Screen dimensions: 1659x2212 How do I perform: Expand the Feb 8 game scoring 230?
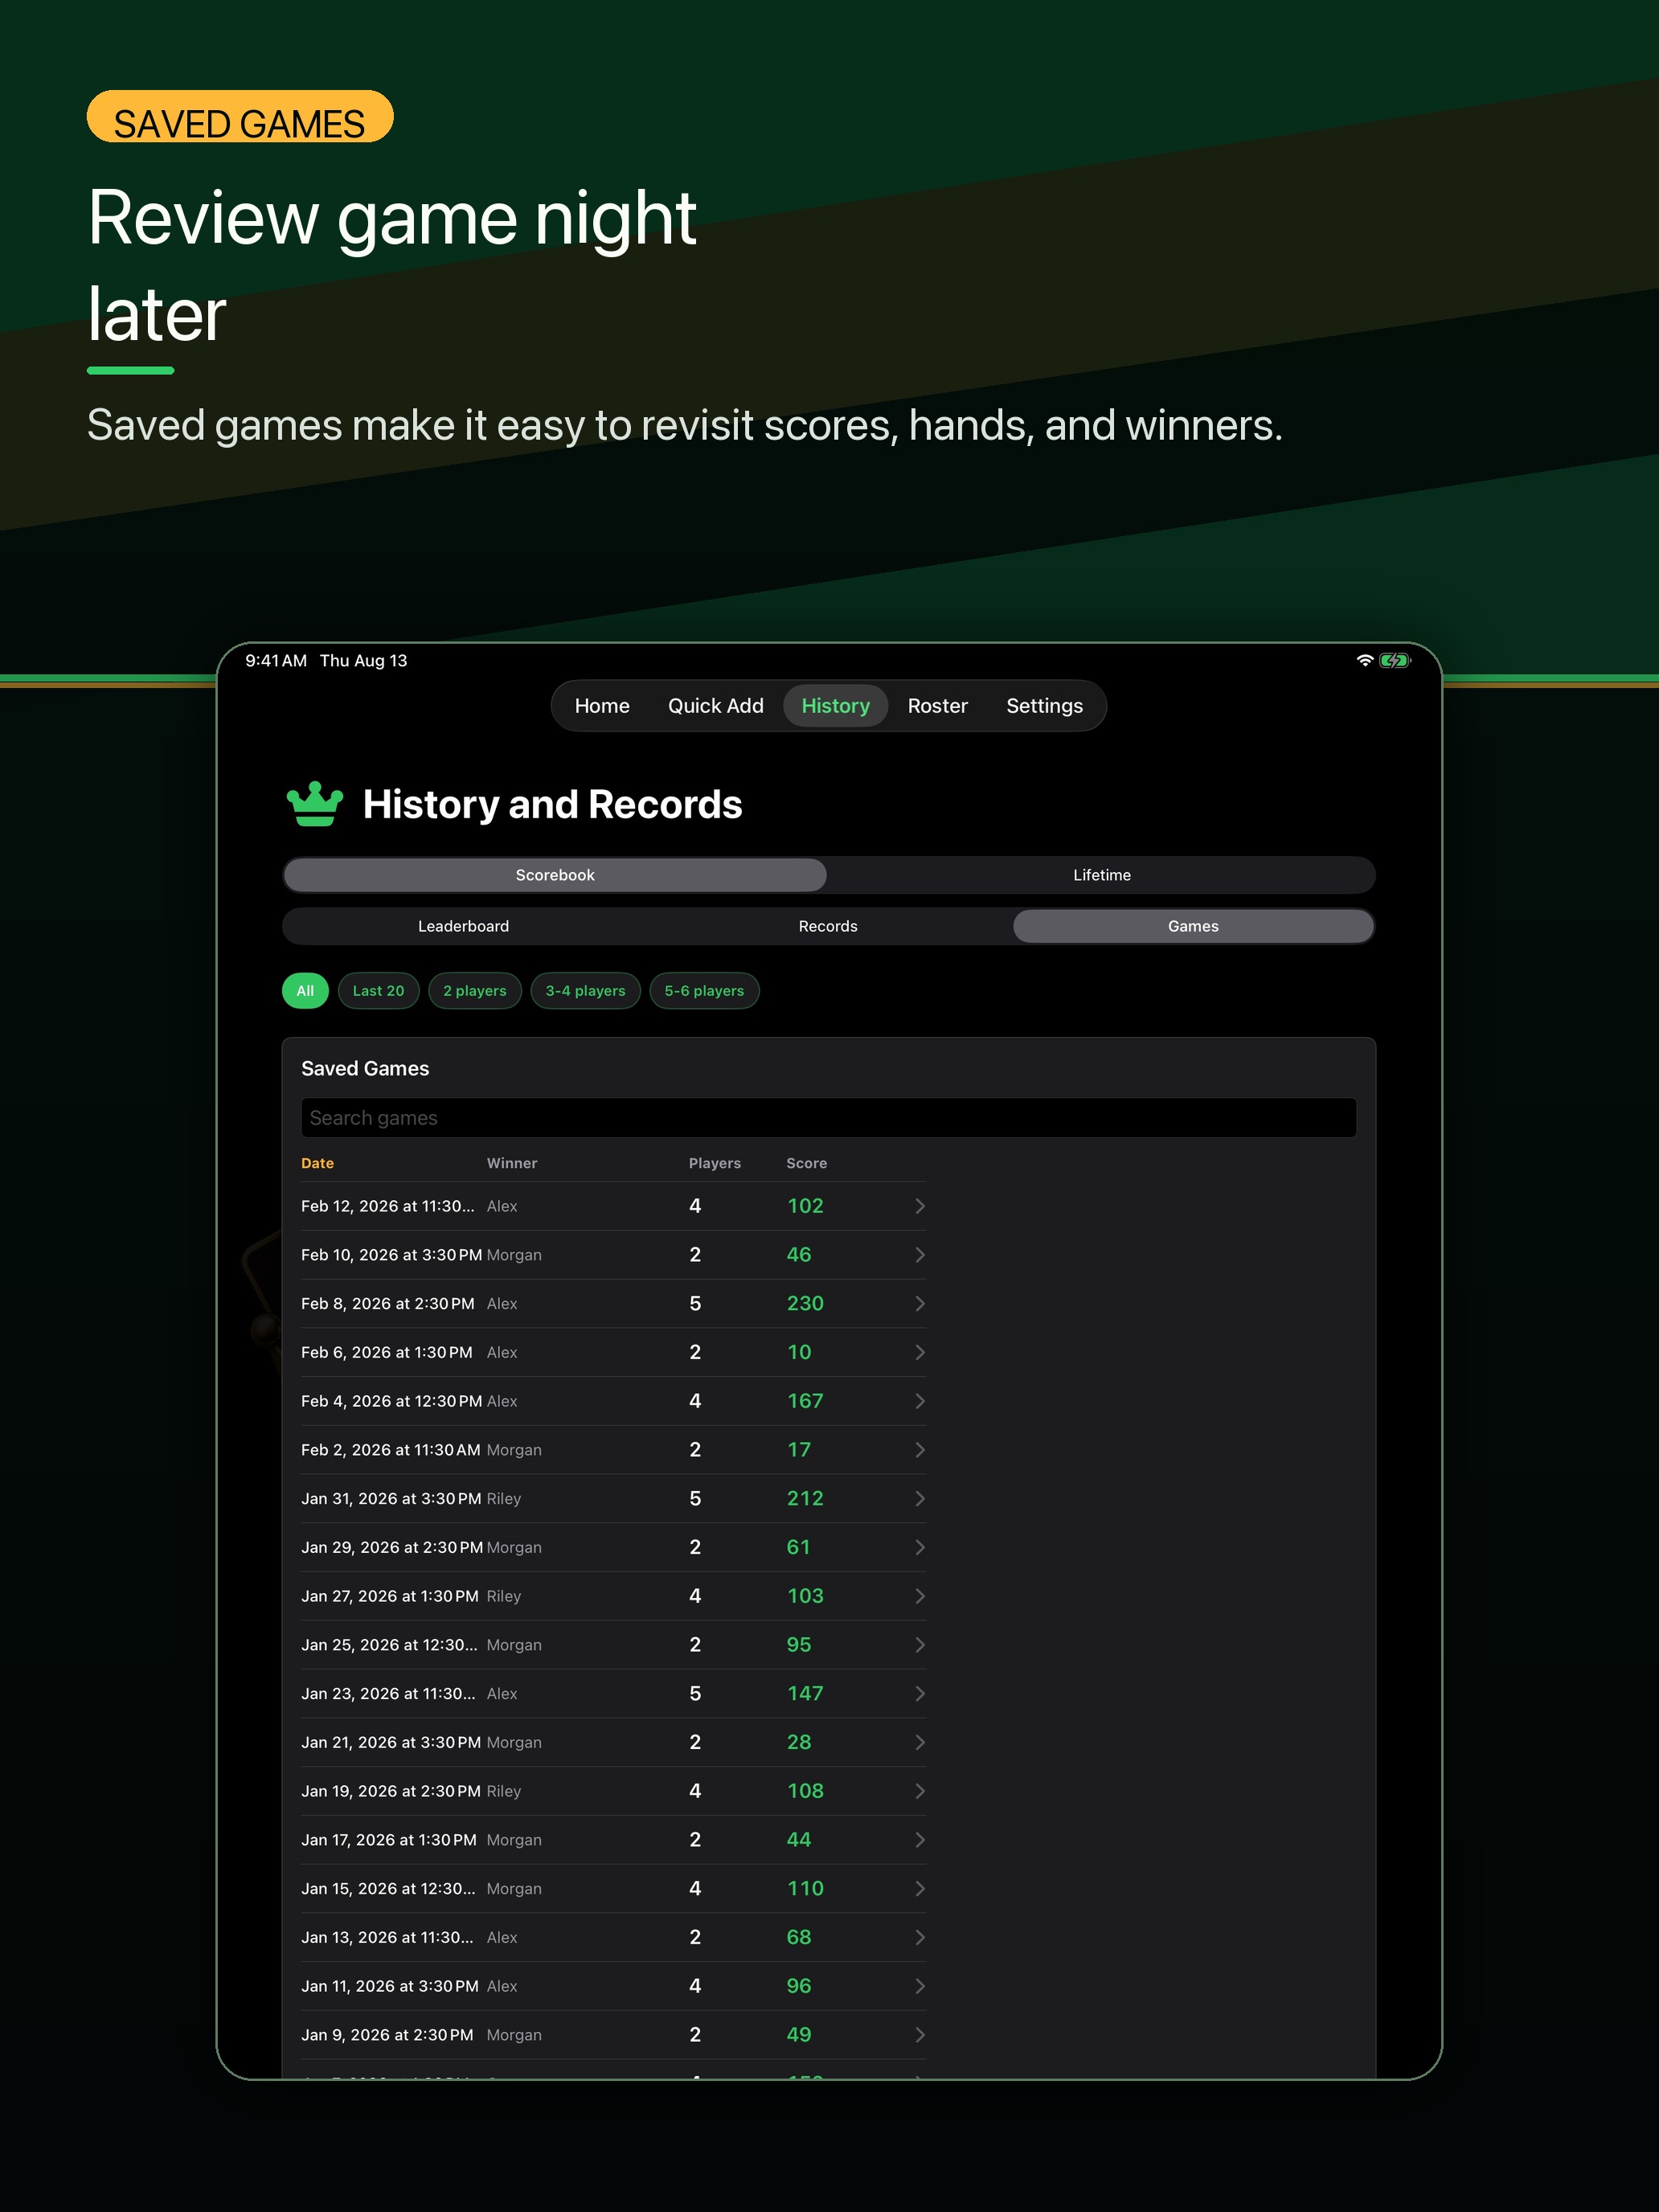[x=919, y=1304]
